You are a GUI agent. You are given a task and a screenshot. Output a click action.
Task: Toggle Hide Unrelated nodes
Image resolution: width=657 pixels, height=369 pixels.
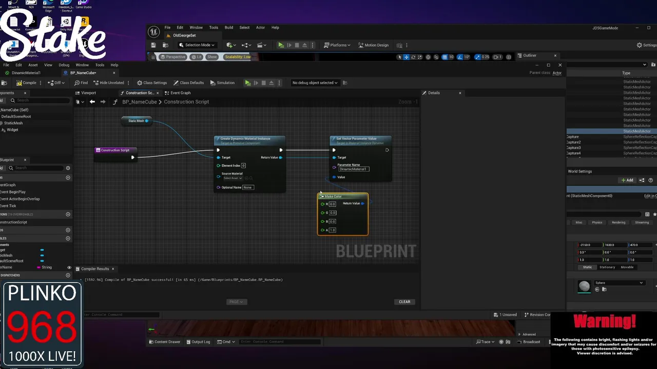(x=108, y=83)
